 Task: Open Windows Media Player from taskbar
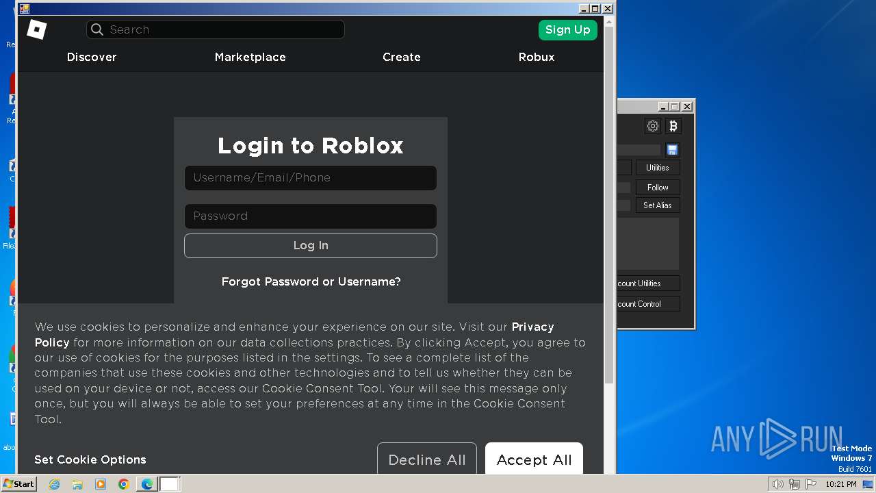[x=101, y=484]
